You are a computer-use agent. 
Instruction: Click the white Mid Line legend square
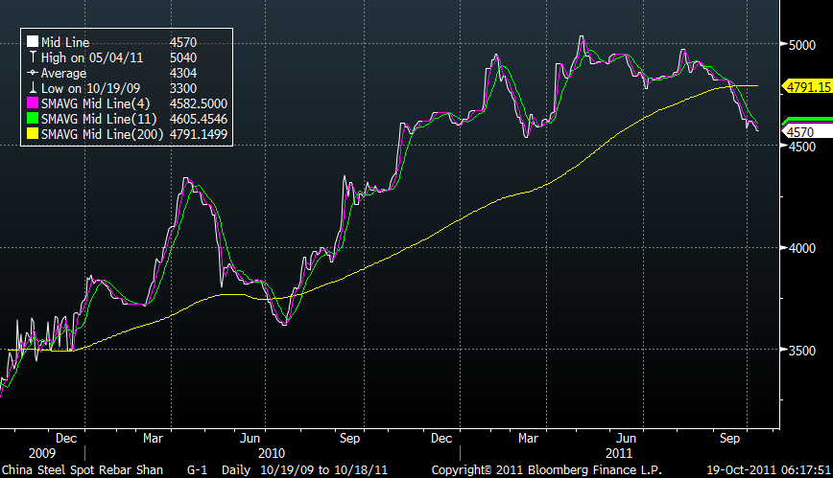pyautogui.click(x=31, y=42)
